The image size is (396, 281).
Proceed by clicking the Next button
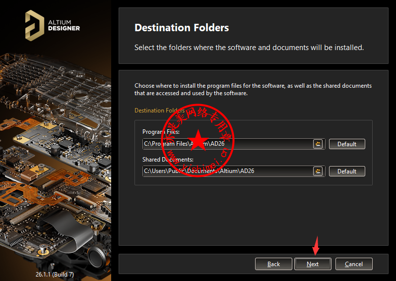pos(313,264)
